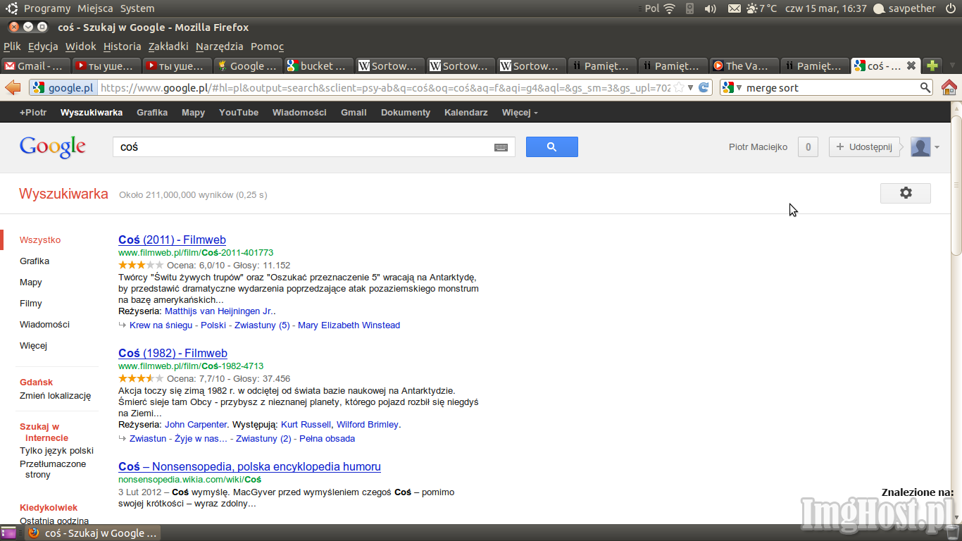The image size is (962, 541).
Task: Open a new tab with green plus
Action: [932, 66]
